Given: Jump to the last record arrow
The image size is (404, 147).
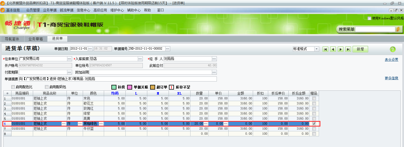Looking at the screenshot, I should point(348,49).
